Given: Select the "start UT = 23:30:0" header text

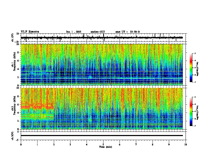Looking at the screenshot, I should [127, 32].
